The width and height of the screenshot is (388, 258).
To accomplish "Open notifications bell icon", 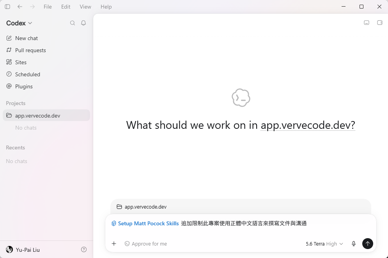I will [x=83, y=23].
